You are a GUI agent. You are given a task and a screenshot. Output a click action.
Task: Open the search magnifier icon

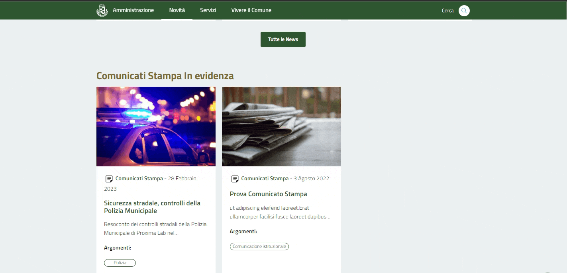coord(464,11)
